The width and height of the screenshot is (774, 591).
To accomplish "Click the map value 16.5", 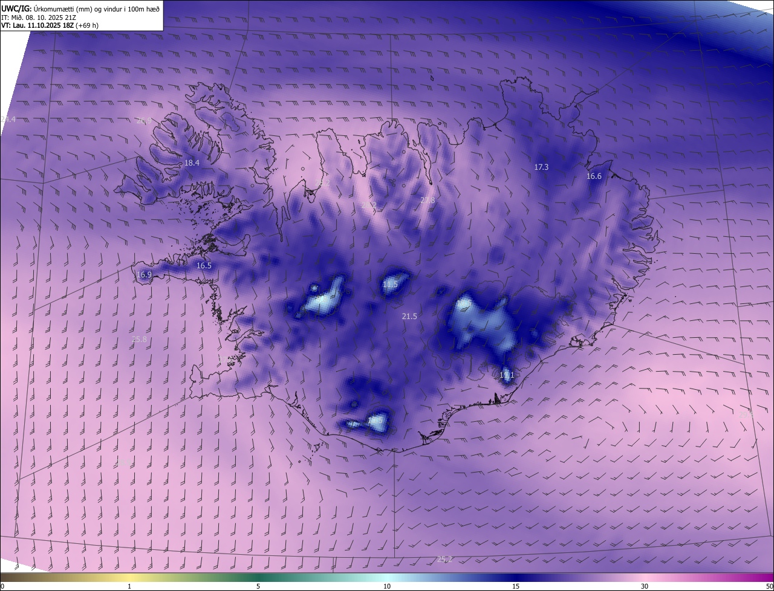I will click(204, 266).
